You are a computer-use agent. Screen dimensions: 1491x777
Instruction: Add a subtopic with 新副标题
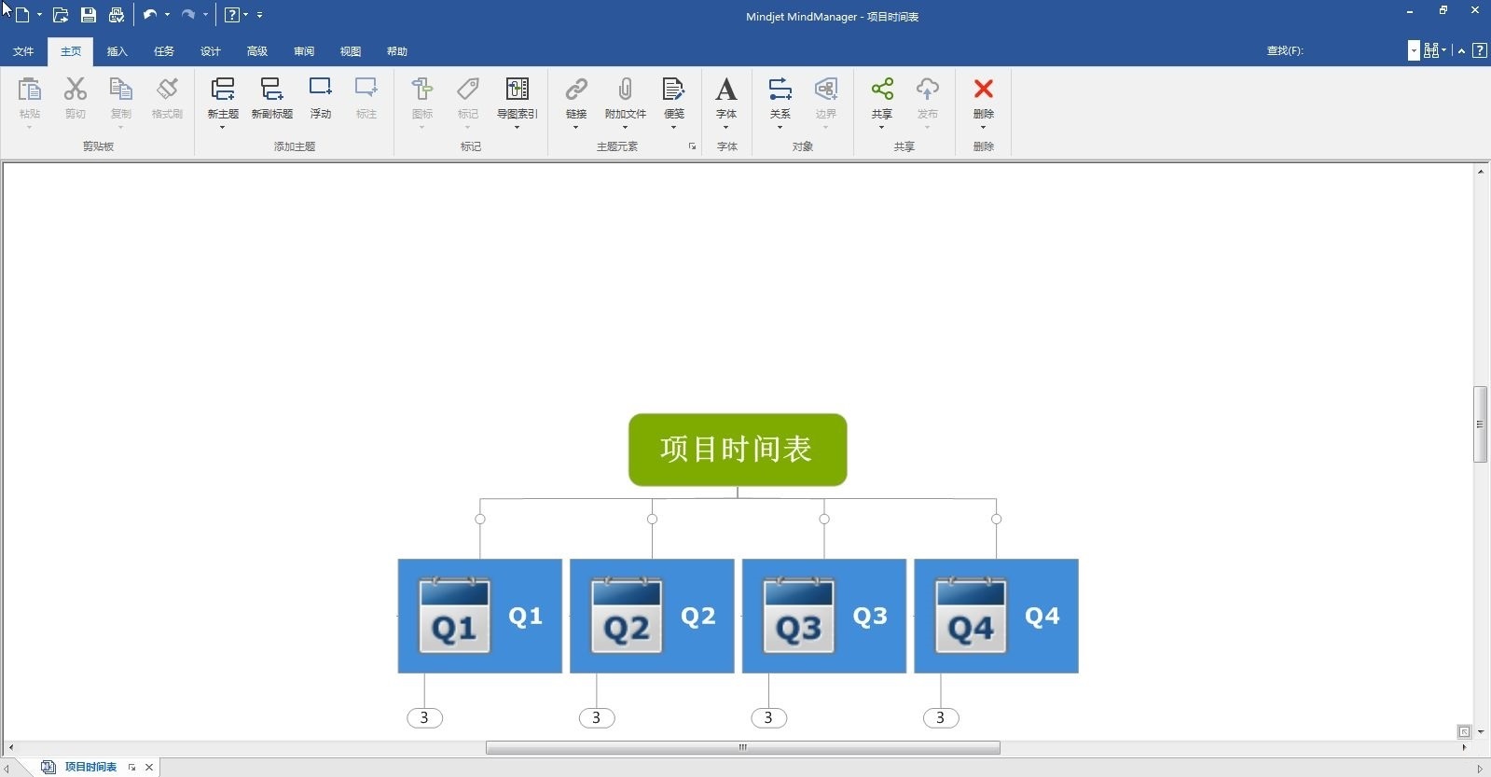coord(271,90)
